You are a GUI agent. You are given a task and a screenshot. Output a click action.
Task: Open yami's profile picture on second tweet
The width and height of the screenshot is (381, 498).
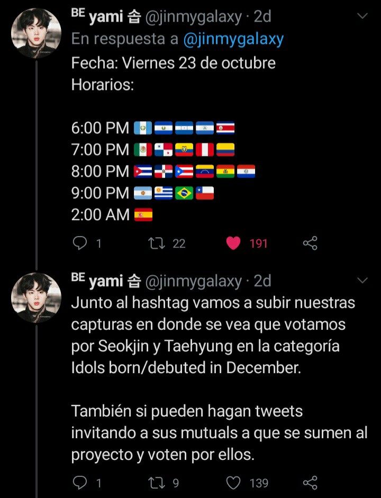(37, 297)
